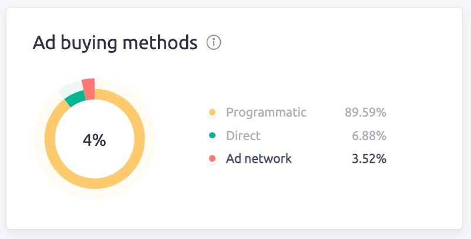The width and height of the screenshot is (471, 239).
Task: Click the green Direct legend dot
Action: (212, 136)
